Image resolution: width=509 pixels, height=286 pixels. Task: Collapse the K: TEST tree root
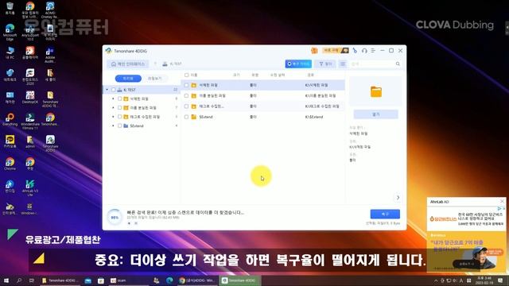click(x=107, y=90)
